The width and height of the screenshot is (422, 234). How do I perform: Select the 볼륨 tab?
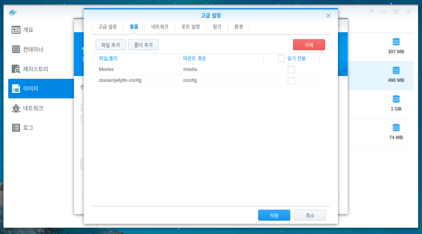[x=134, y=27]
